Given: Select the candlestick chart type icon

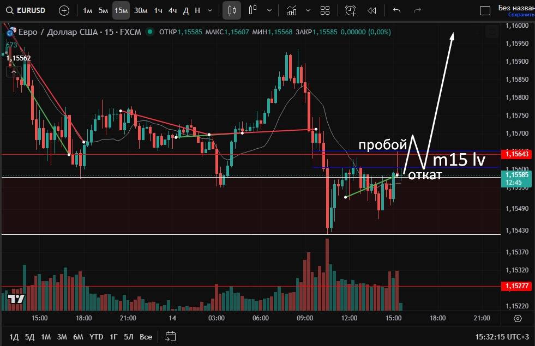Looking at the screenshot, I should click(232, 10).
